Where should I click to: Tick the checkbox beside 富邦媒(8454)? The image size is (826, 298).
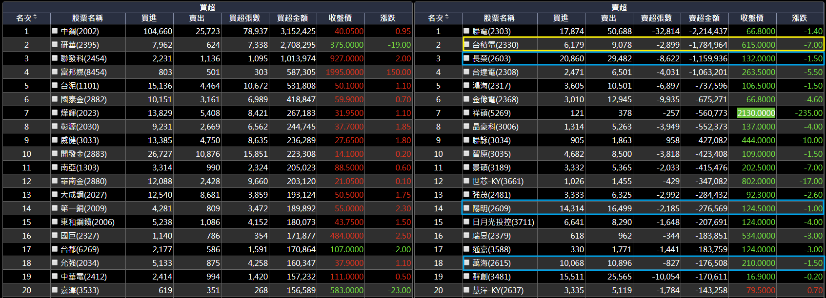point(55,72)
